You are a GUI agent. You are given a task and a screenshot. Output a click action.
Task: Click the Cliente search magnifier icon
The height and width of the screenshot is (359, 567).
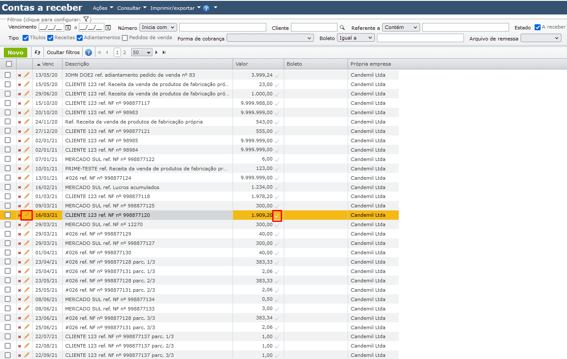(x=342, y=27)
